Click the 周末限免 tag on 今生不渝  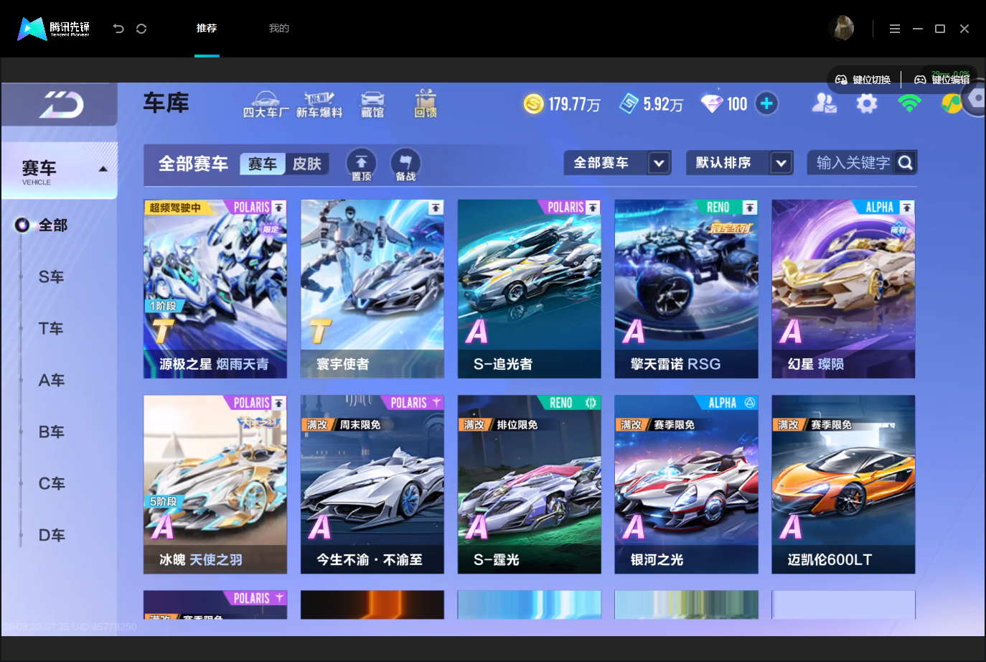pos(360,425)
